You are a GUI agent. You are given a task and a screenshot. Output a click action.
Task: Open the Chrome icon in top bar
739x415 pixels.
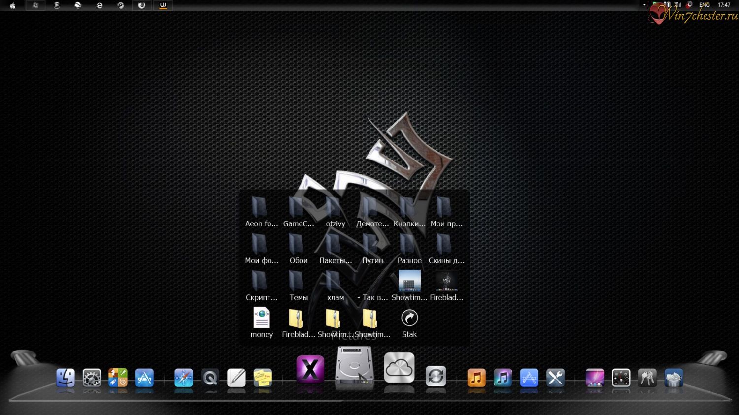coord(121,5)
